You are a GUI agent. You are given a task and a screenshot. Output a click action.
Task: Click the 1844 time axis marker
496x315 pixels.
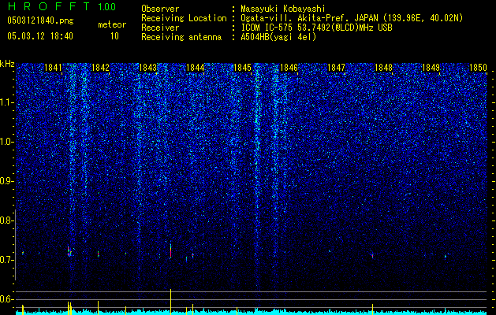click(195, 68)
